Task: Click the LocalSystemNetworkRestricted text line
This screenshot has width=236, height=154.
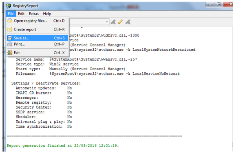Action: point(132,50)
